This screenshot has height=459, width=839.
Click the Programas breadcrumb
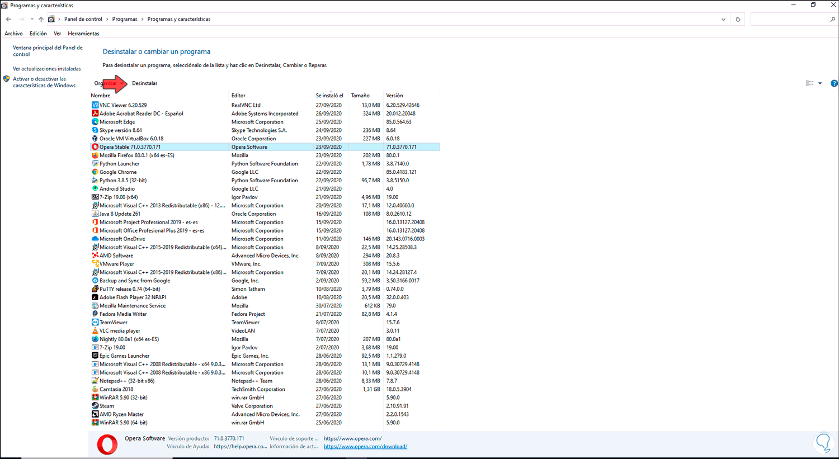(125, 19)
